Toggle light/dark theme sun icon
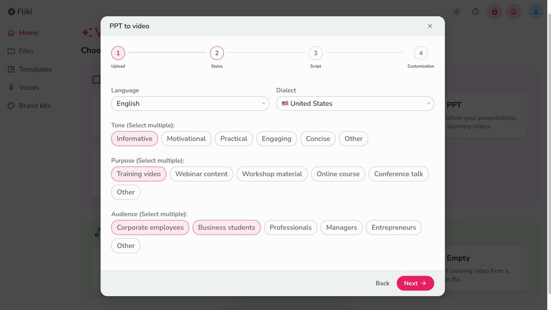The width and height of the screenshot is (551, 310). pyautogui.click(x=456, y=11)
